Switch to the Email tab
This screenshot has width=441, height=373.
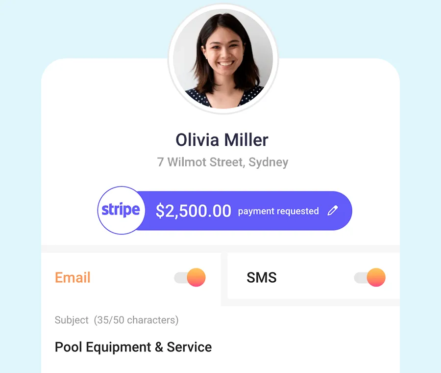point(73,277)
